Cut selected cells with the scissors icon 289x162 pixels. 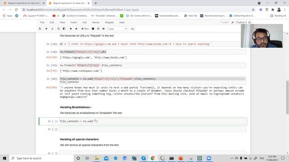pos(53,29)
